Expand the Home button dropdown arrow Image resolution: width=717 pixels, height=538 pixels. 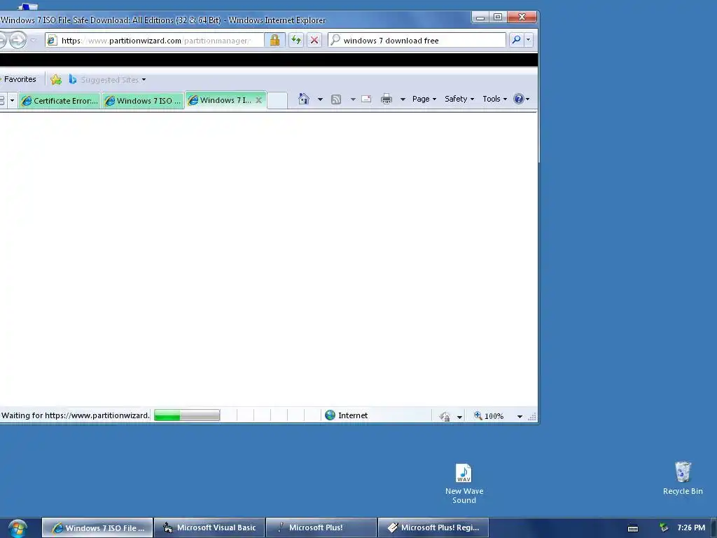(320, 99)
